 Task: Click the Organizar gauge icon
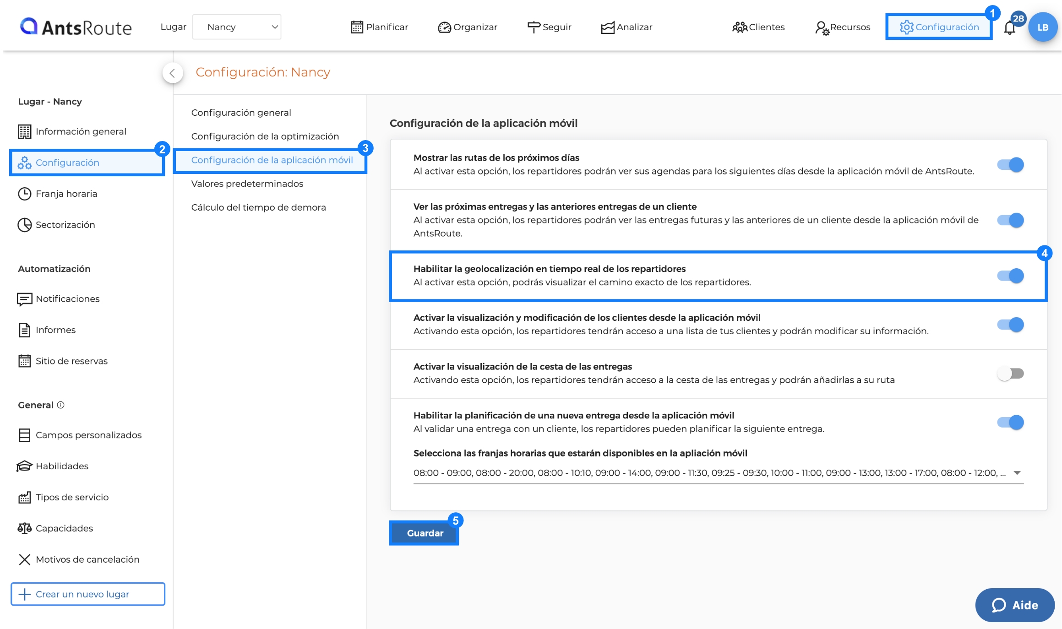[444, 27]
